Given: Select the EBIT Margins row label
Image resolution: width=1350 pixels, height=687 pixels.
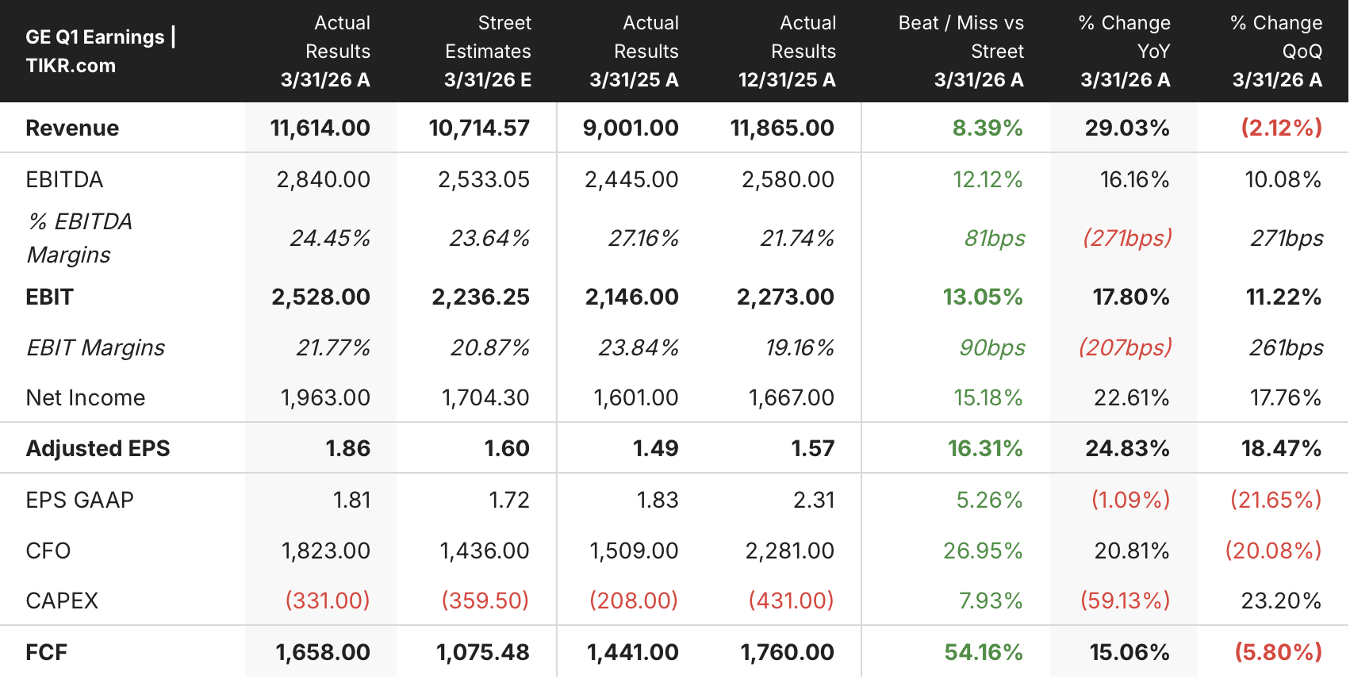Looking at the screenshot, I should 95,347.
